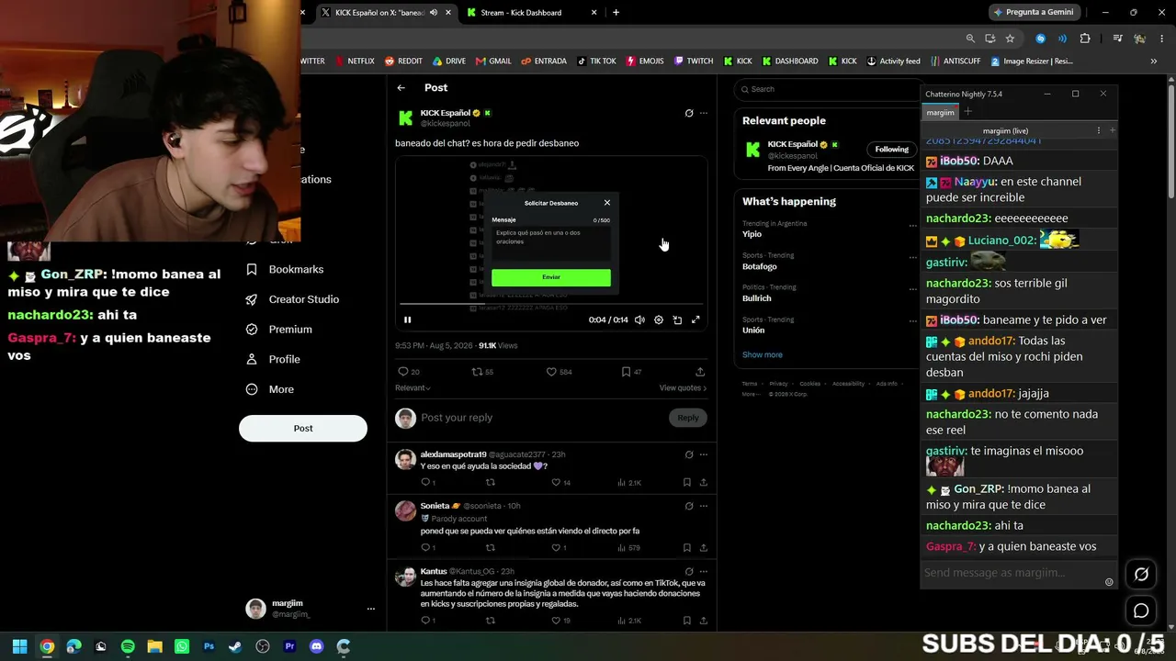Like the reply by alexlamaspotra19
Image resolution: width=1176 pixels, height=661 pixels.
pyautogui.click(x=555, y=482)
